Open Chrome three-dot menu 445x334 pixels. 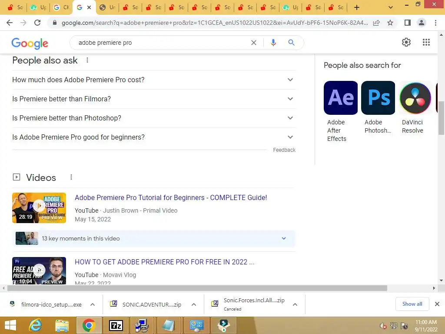(435, 23)
